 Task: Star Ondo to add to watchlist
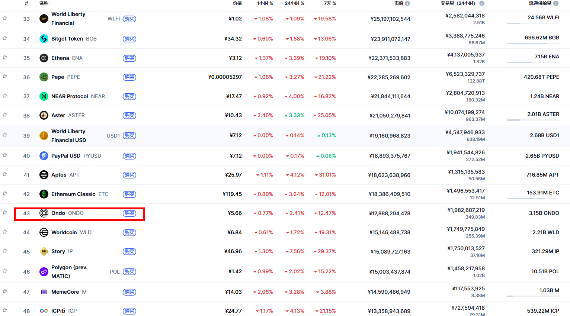click(x=5, y=213)
